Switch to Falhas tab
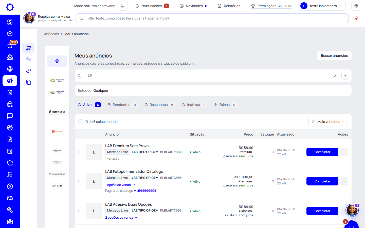The height and width of the screenshot is (228, 365). pos(225,105)
